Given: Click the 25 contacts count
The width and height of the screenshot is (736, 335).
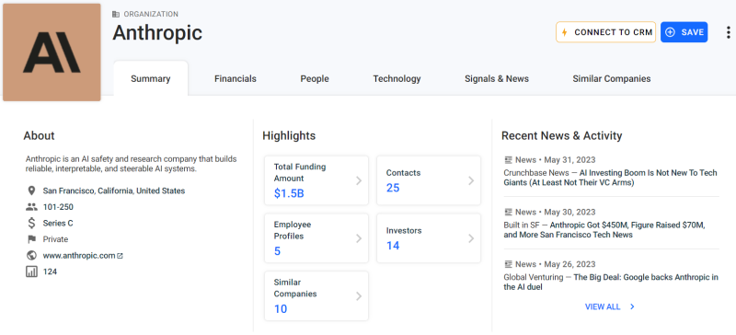Looking at the screenshot, I should click(393, 188).
